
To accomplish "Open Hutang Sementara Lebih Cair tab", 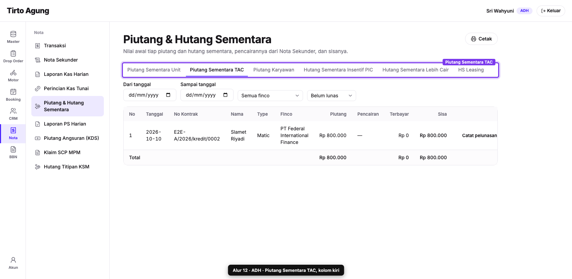I will coord(415,70).
